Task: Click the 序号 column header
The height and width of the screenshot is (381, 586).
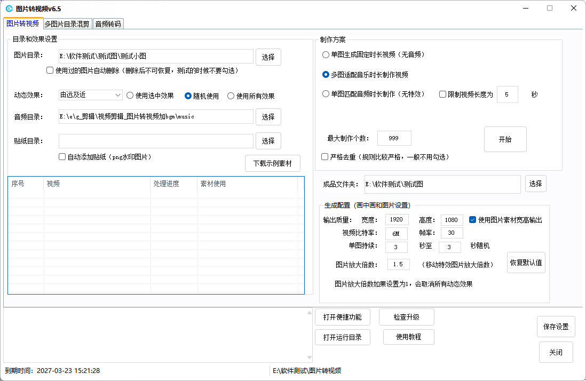Action: point(26,184)
